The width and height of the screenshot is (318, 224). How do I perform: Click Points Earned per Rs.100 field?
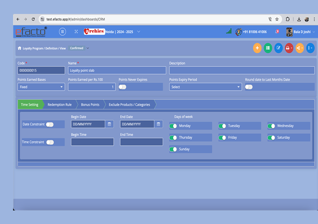click(x=92, y=87)
